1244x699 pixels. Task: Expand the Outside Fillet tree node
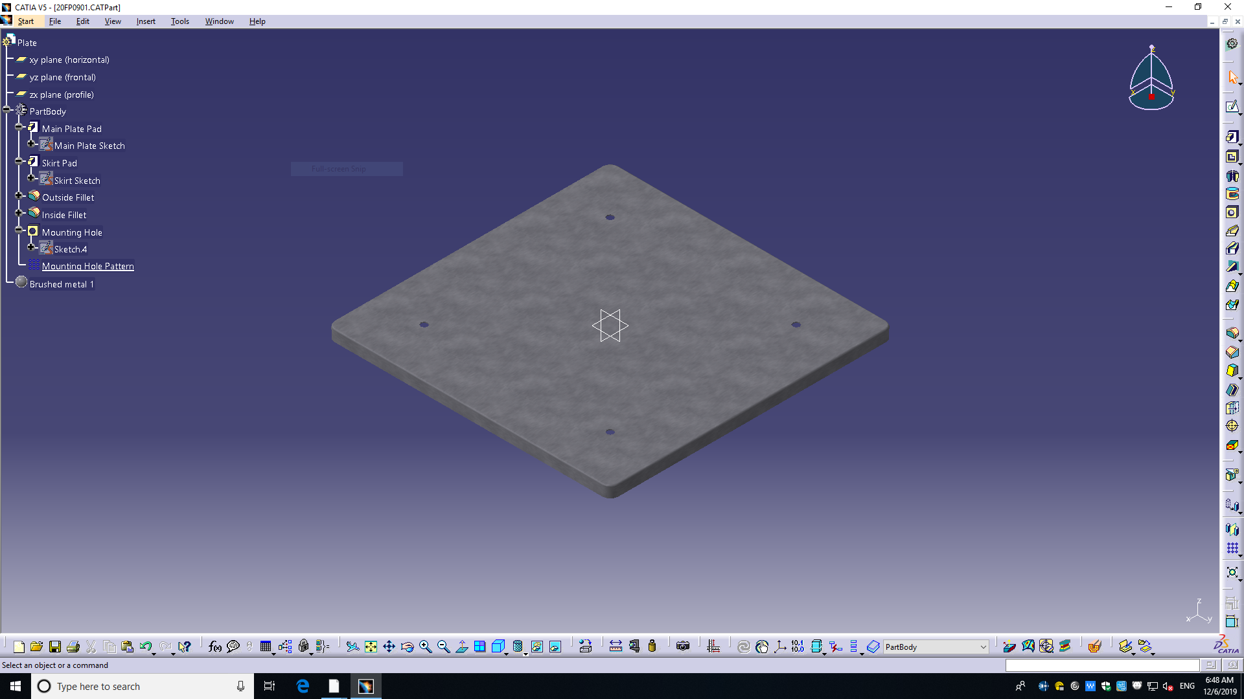tap(19, 196)
